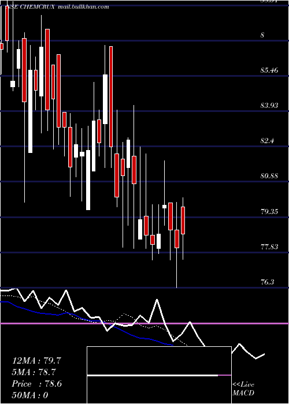Click the <<Live MACD label
Image resolution: width=289 pixels, height=404 pixels.
coord(243,388)
